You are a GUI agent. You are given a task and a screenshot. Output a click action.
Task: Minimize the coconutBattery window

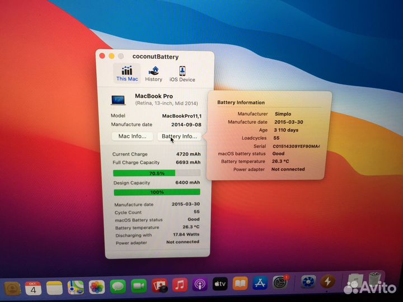click(111, 56)
